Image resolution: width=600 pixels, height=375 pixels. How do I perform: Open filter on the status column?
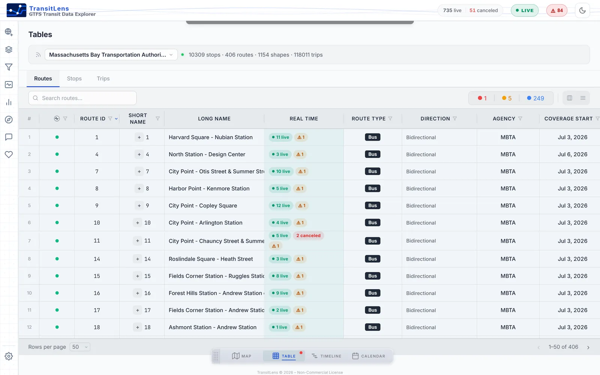(x=65, y=118)
